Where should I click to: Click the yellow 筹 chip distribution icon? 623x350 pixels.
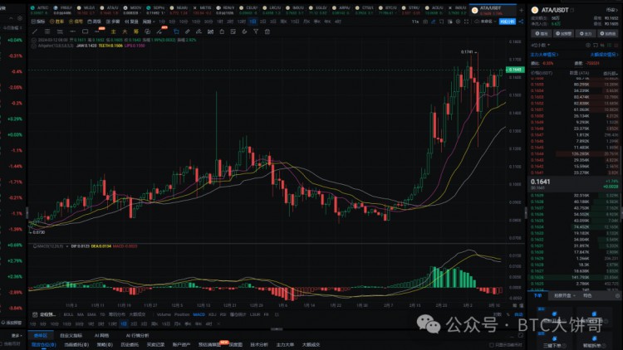tap(136, 32)
